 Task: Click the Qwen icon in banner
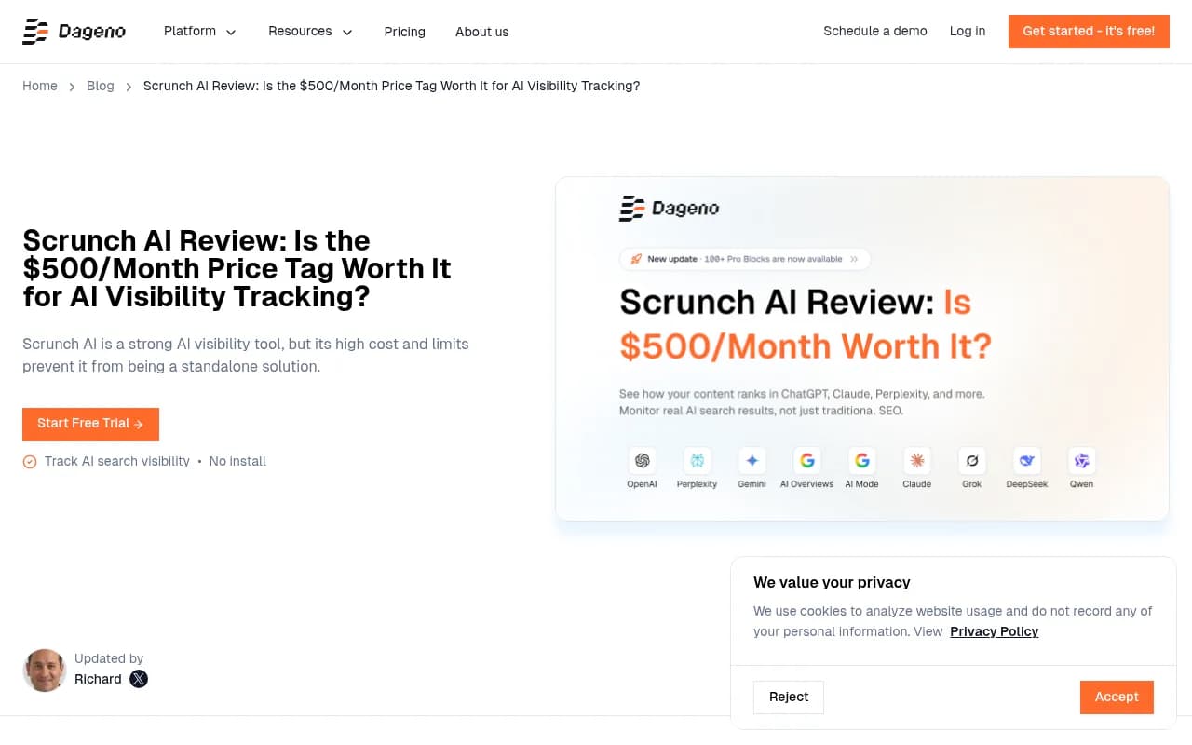1082,461
